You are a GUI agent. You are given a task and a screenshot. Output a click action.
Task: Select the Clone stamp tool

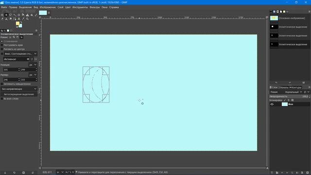point(6,19)
